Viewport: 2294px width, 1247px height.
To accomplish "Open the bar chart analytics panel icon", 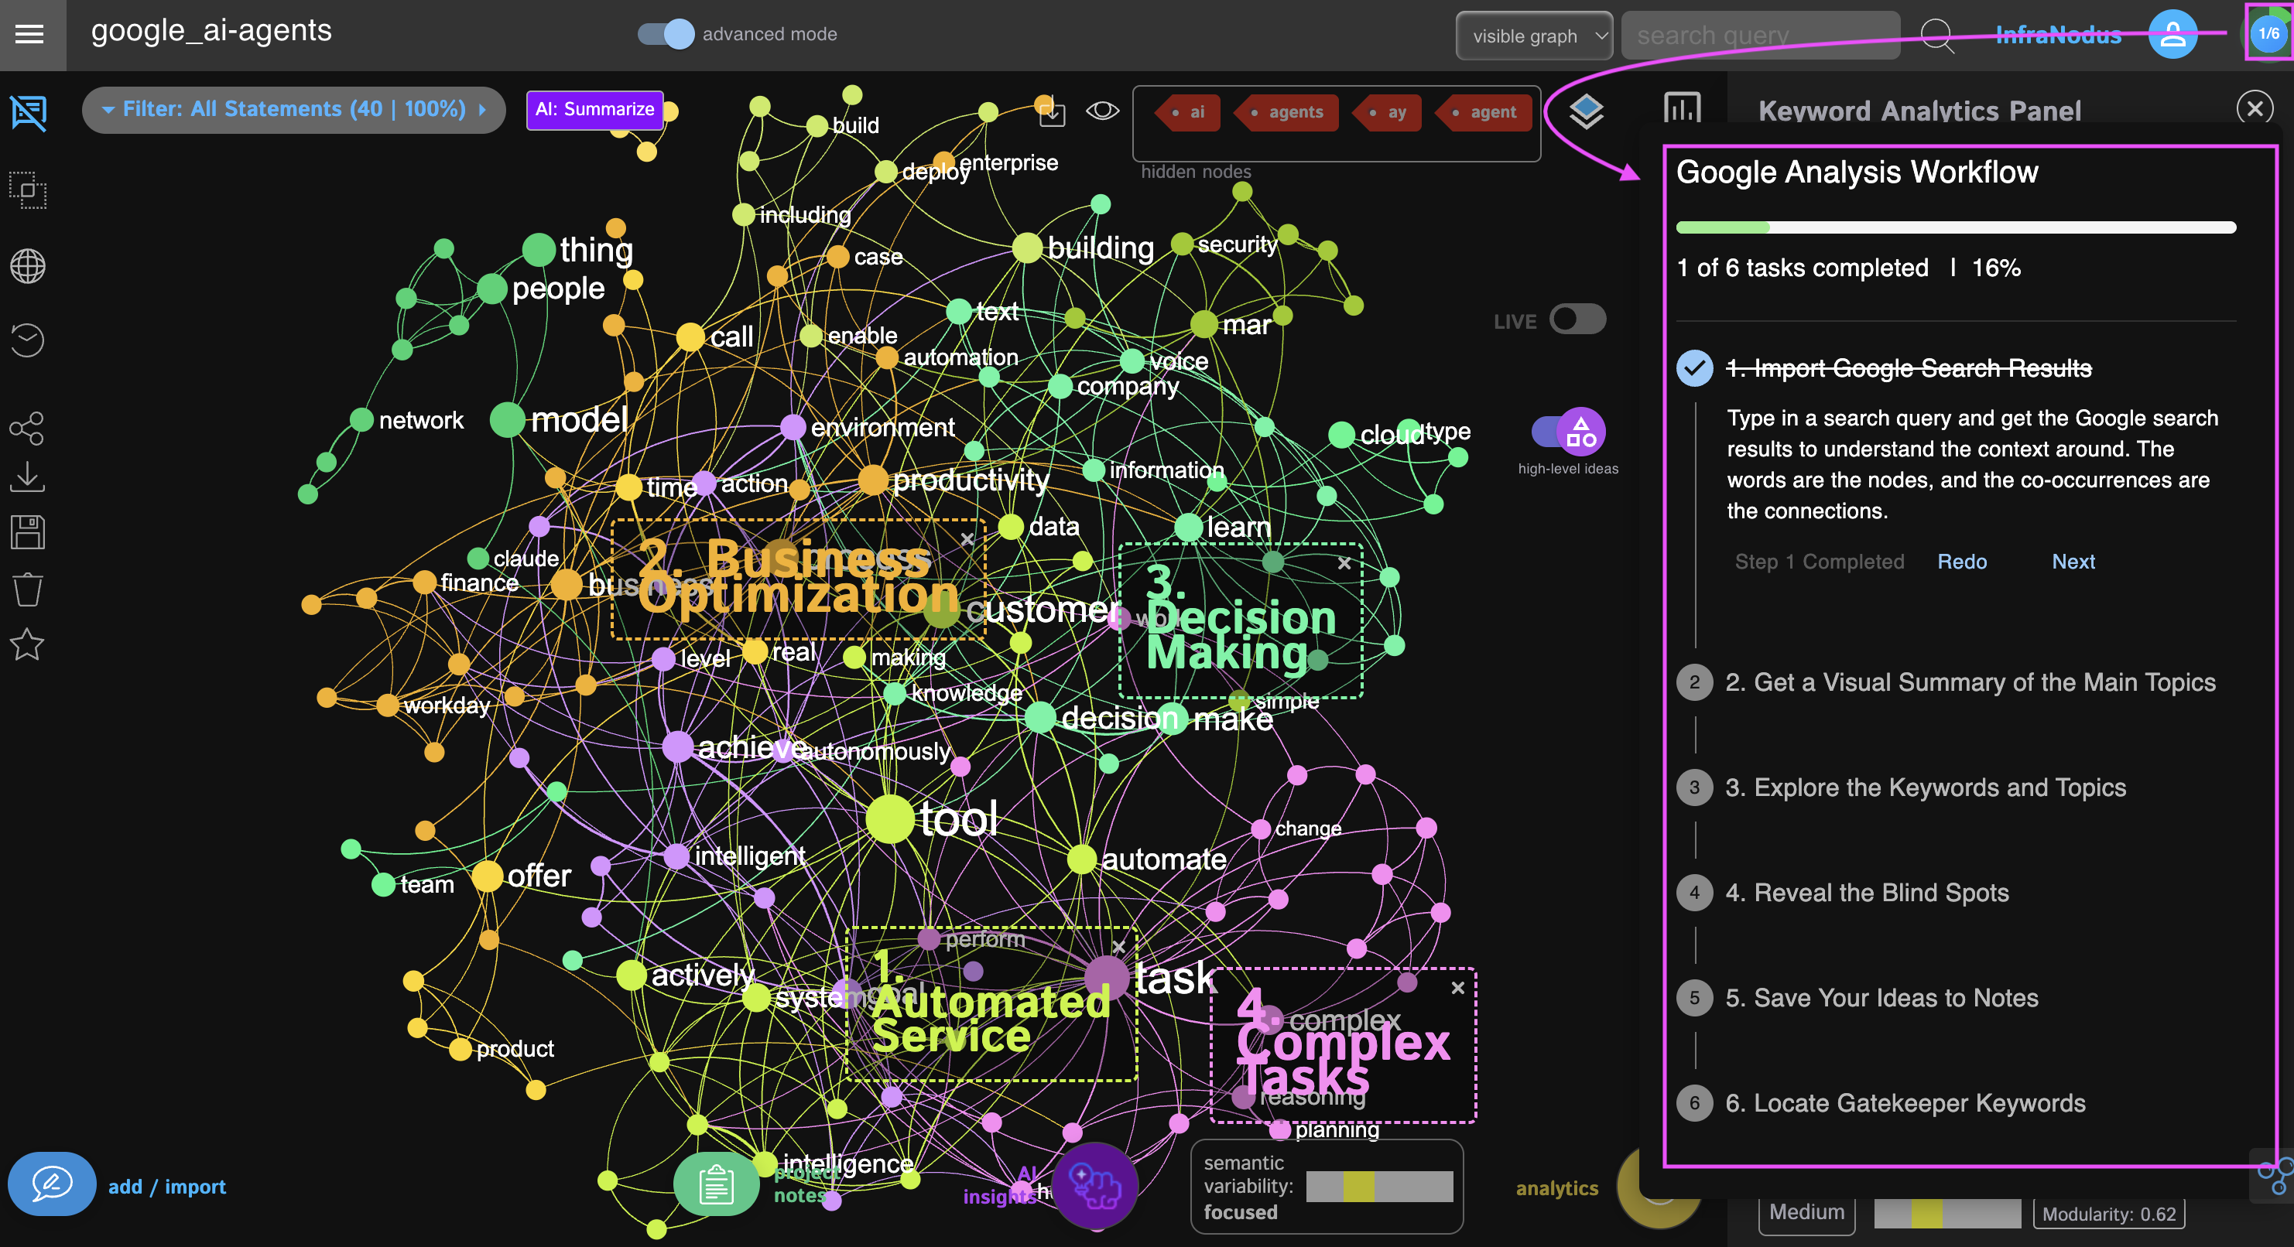I will pyautogui.click(x=1683, y=110).
